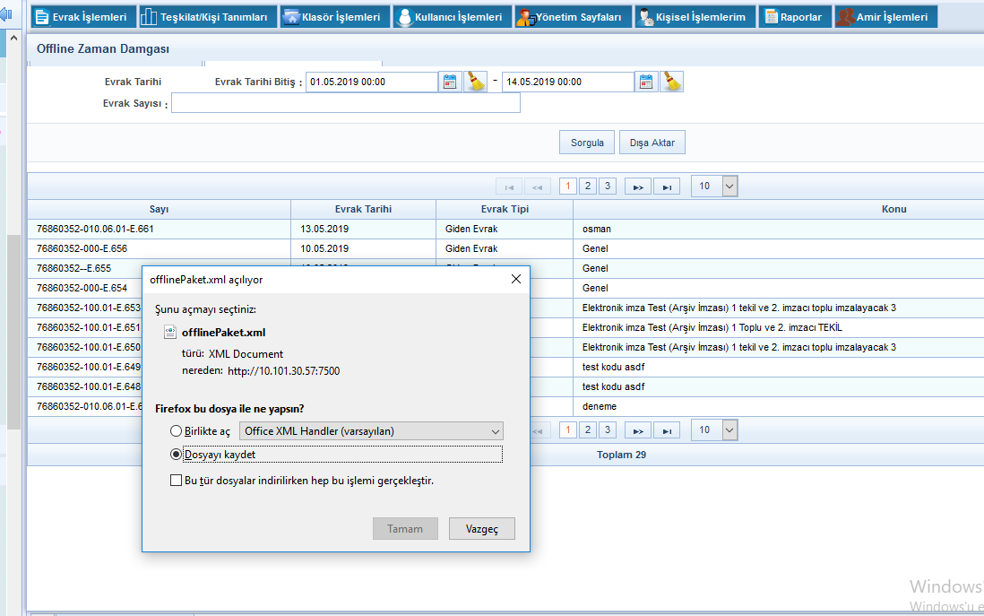Enable 'Bu tür dosyalar' always-do-this checkbox
This screenshot has width=984, height=616.
pos(176,481)
